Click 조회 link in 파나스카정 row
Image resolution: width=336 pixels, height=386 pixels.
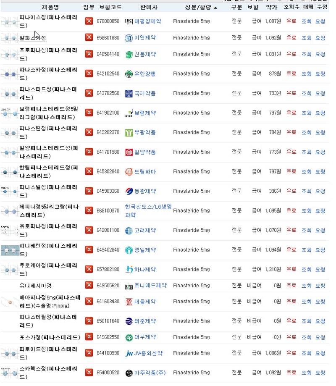(307, 74)
